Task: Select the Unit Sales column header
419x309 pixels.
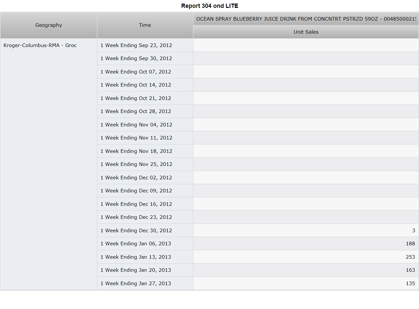Action: 306,32
